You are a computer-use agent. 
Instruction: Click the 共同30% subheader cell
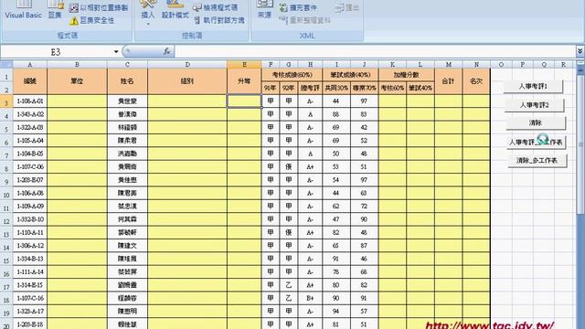click(x=336, y=88)
